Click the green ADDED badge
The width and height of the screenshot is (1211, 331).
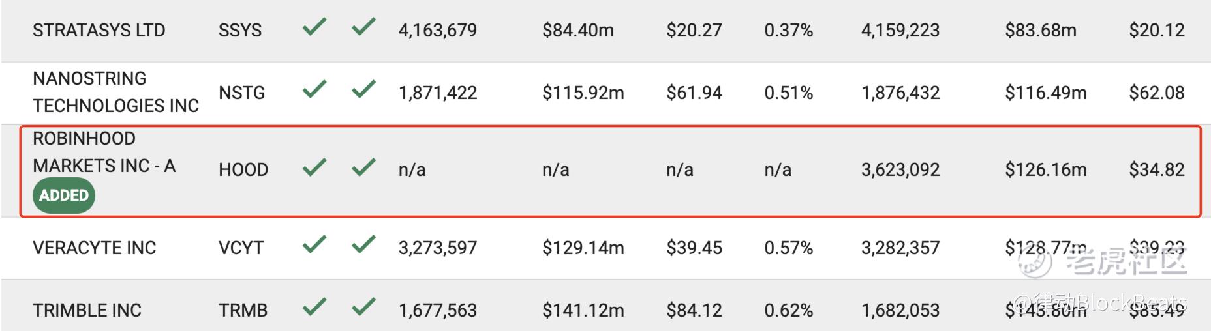[x=64, y=195]
